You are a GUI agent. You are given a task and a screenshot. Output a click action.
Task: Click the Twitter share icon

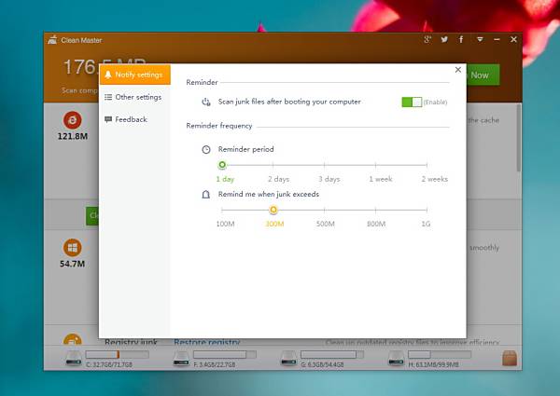click(x=444, y=39)
